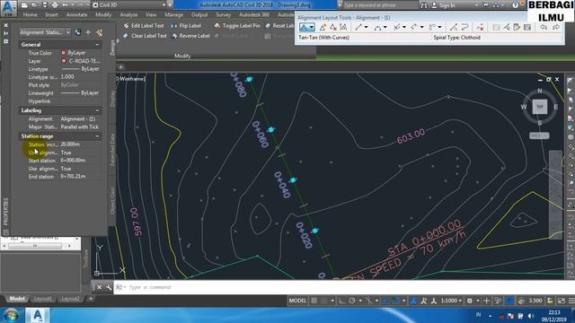Open the Insert ribbon tab
Screen dimensions: 575x323
[51, 14]
